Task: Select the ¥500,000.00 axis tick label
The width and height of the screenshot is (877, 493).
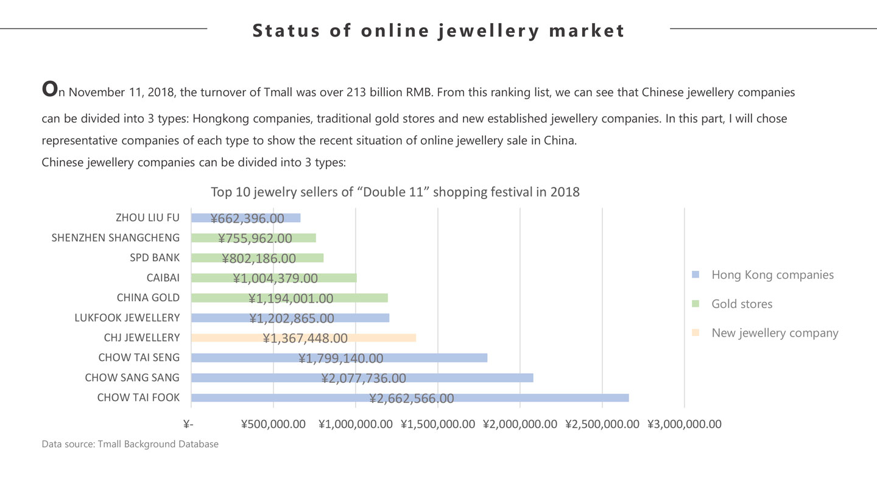Action: pyautogui.click(x=273, y=424)
